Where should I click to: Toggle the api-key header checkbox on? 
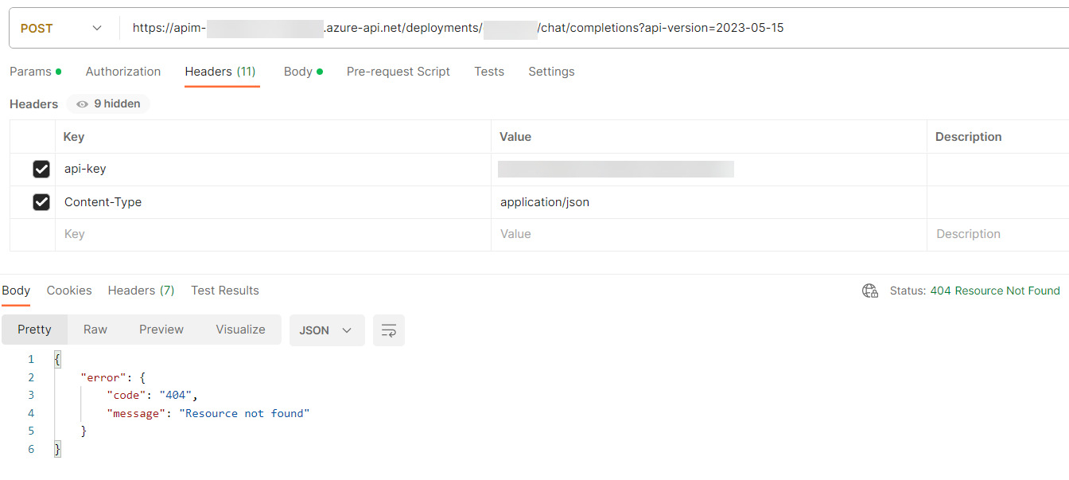[x=42, y=169]
